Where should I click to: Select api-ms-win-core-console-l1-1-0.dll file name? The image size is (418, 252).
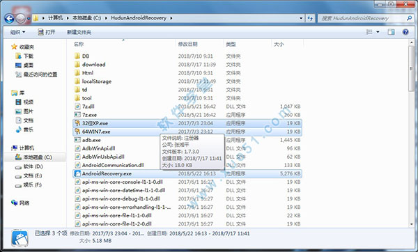[x=123, y=182]
